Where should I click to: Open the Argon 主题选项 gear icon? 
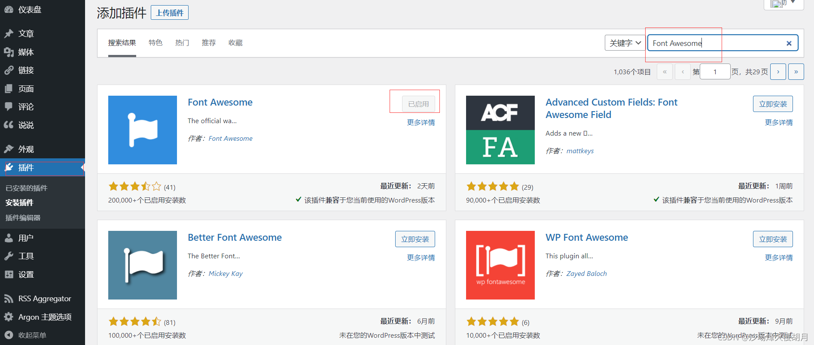(x=9, y=317)
